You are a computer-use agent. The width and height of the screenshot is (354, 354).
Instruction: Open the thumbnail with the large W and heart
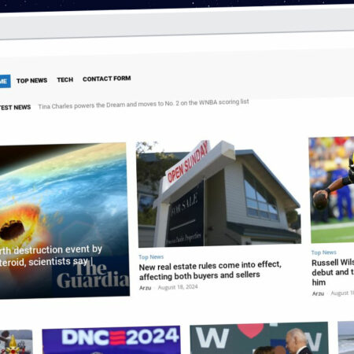[x=259, y=338]
